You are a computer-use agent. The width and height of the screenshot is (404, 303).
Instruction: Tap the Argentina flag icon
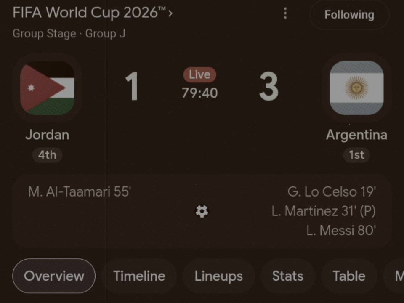tap(356, 88)
